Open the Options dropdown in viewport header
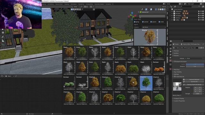Image resolution: width=205 pixels, height=115 pixels. [164, 7]
